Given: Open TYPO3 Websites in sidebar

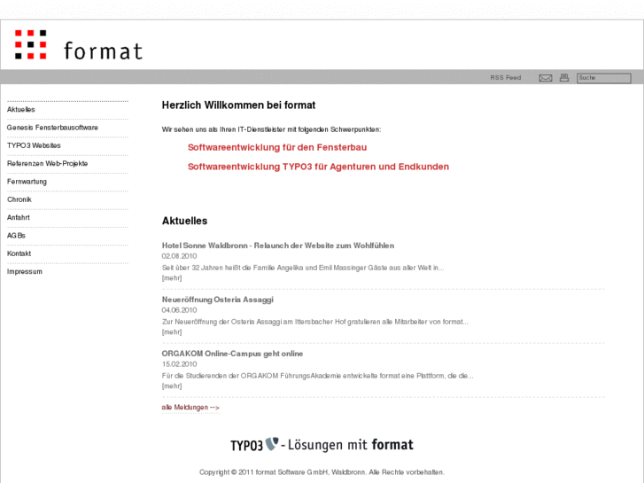Looking at the screenshot, I should coord(34,145).
